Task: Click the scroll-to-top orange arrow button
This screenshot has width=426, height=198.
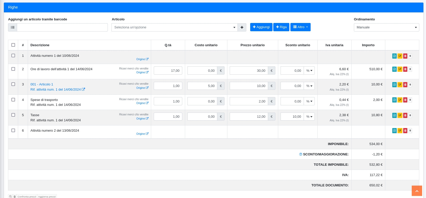Action: click(x=417, y=191)
